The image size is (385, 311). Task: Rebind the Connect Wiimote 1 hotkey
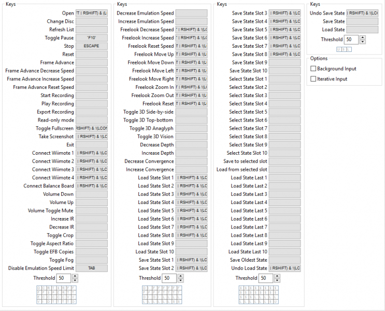click(x=92, y=153)
